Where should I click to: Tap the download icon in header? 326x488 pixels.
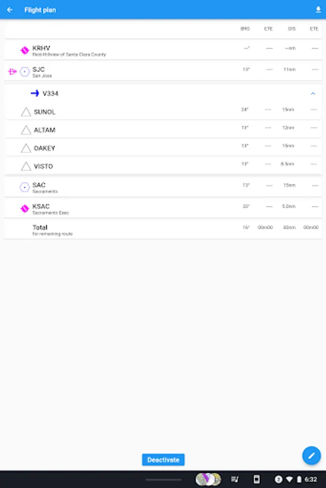(318, 10)
